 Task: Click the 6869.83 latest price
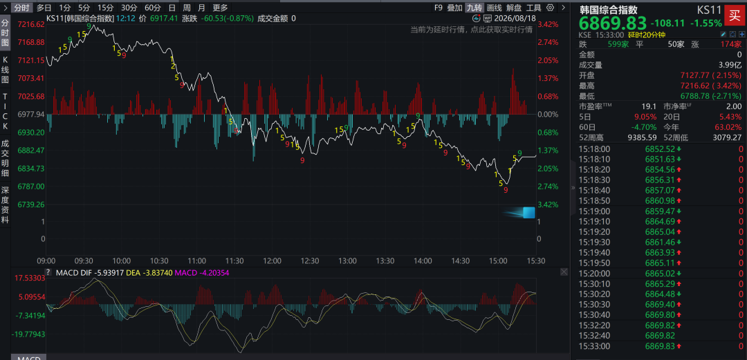(613, 22)
